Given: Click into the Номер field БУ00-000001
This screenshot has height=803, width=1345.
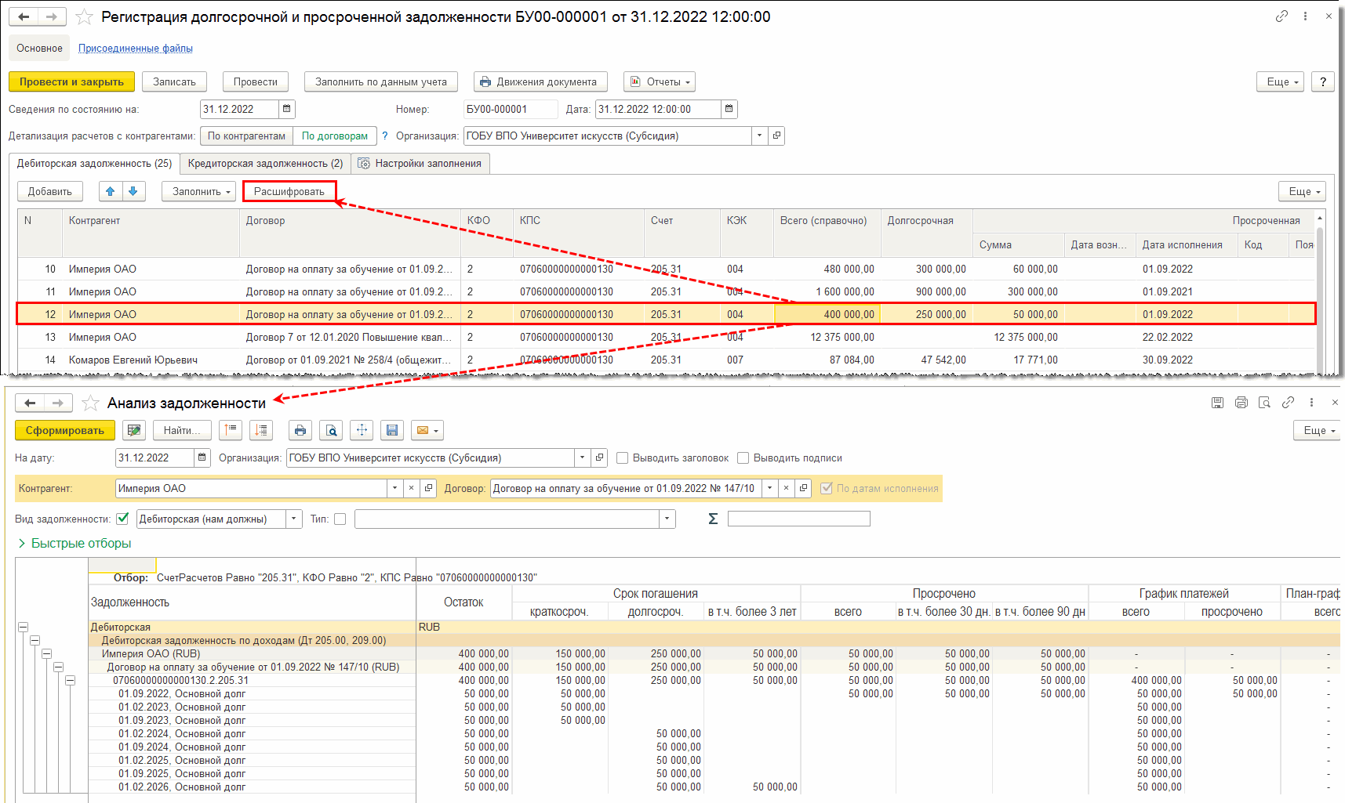Looking at the screenshot, I should (x=511, y=109).
